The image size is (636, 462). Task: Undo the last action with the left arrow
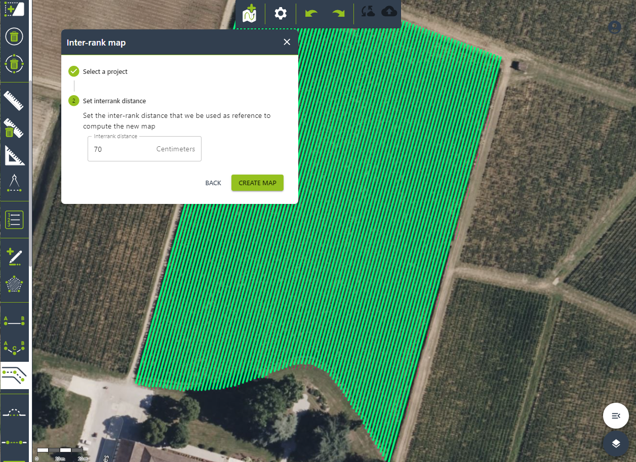311,13
